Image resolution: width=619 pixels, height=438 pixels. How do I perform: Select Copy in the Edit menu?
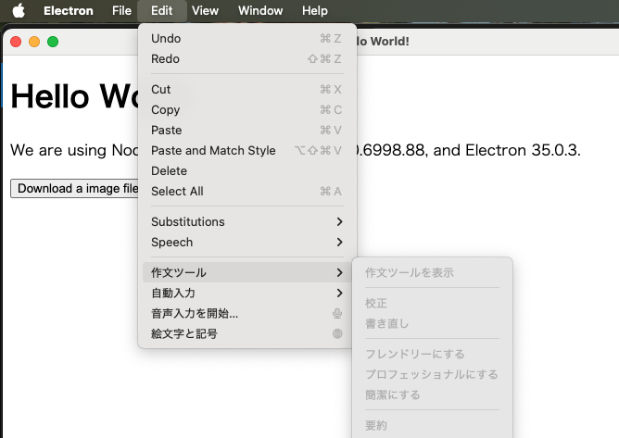(x=247, y=109)
